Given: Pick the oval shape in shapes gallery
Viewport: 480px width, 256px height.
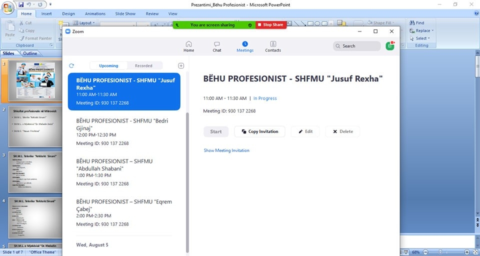Looking at the screenshot, I should tap(317, 23).
